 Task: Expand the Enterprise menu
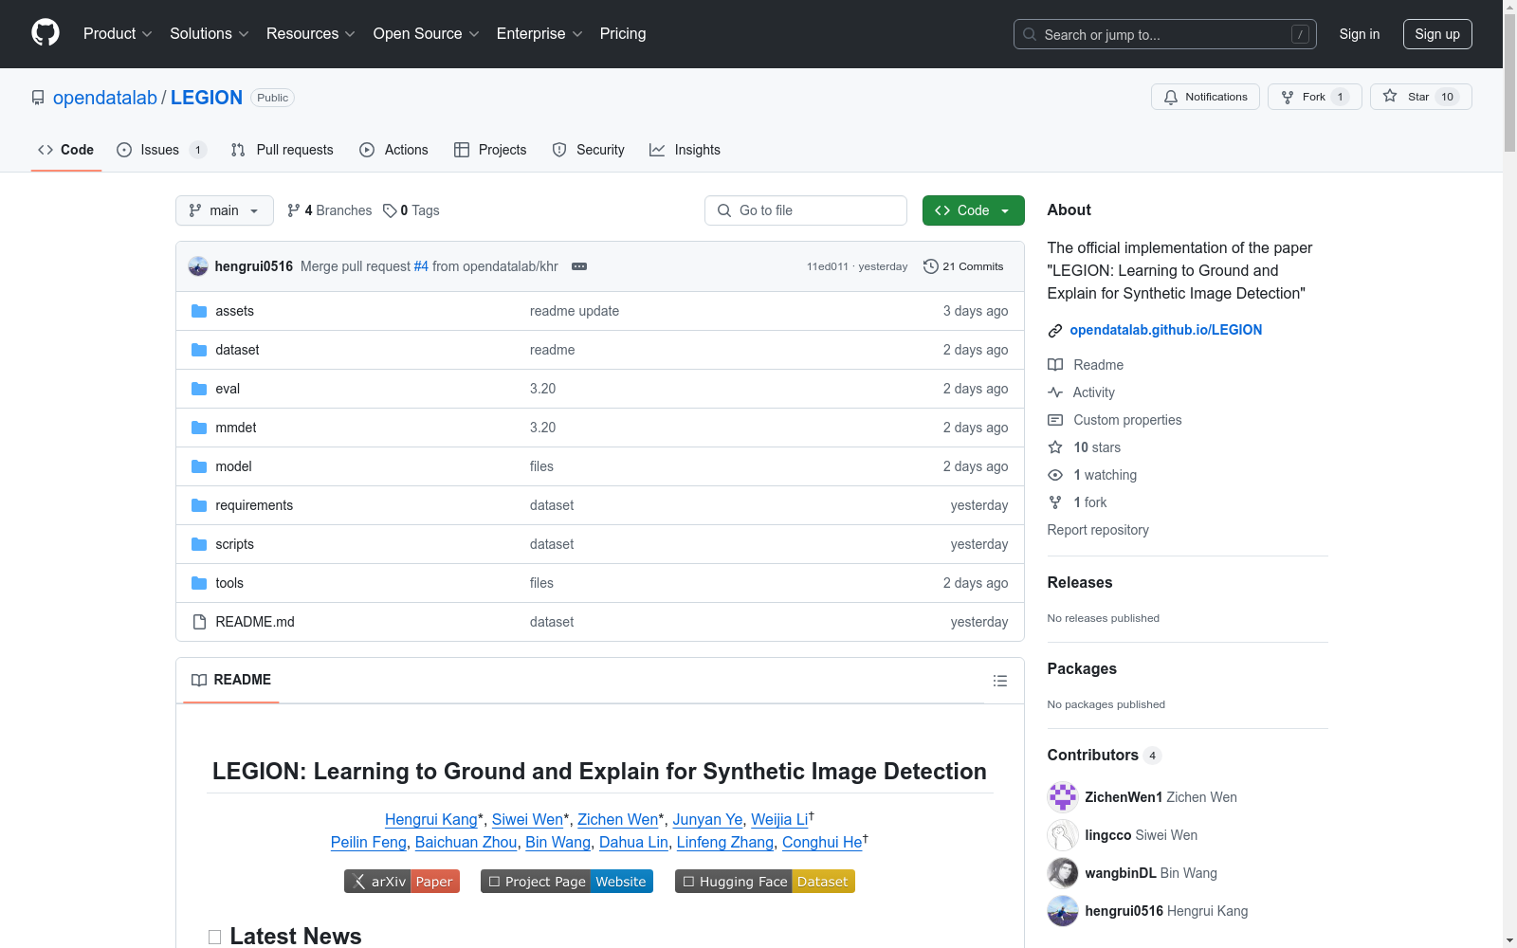click(x=539, y=34)
